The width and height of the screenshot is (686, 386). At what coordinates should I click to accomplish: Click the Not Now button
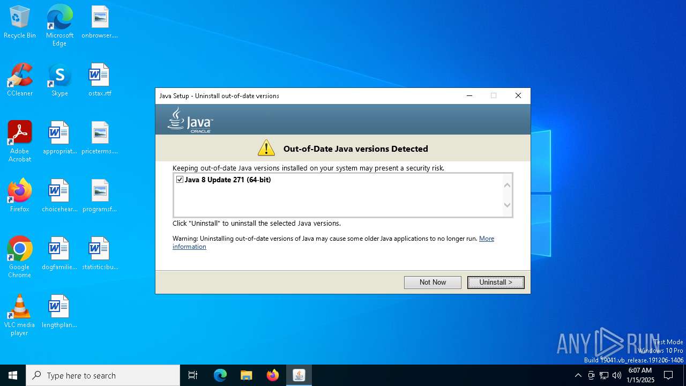[433, 282]
